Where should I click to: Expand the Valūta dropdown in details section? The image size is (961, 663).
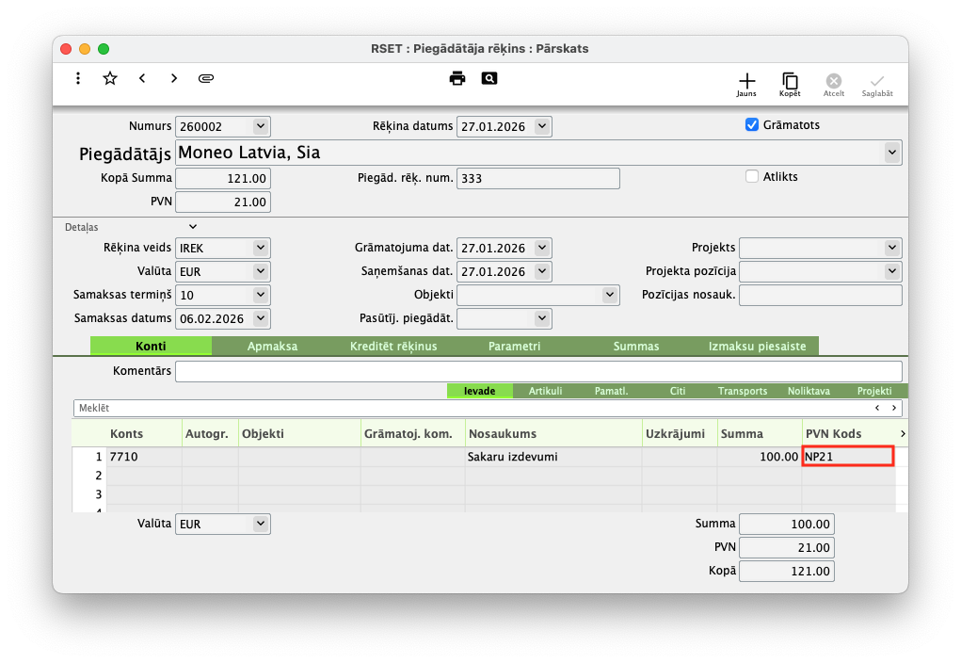(261, 271)
